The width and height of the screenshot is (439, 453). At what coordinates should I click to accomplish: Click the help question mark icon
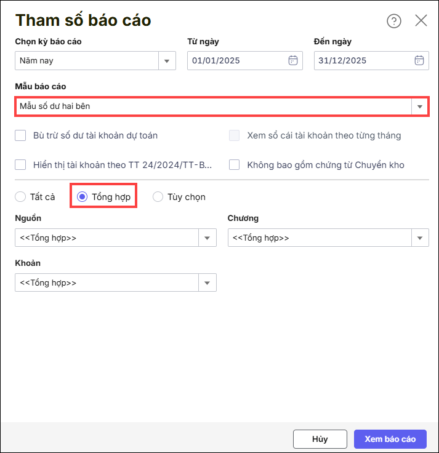pos(393,21)
